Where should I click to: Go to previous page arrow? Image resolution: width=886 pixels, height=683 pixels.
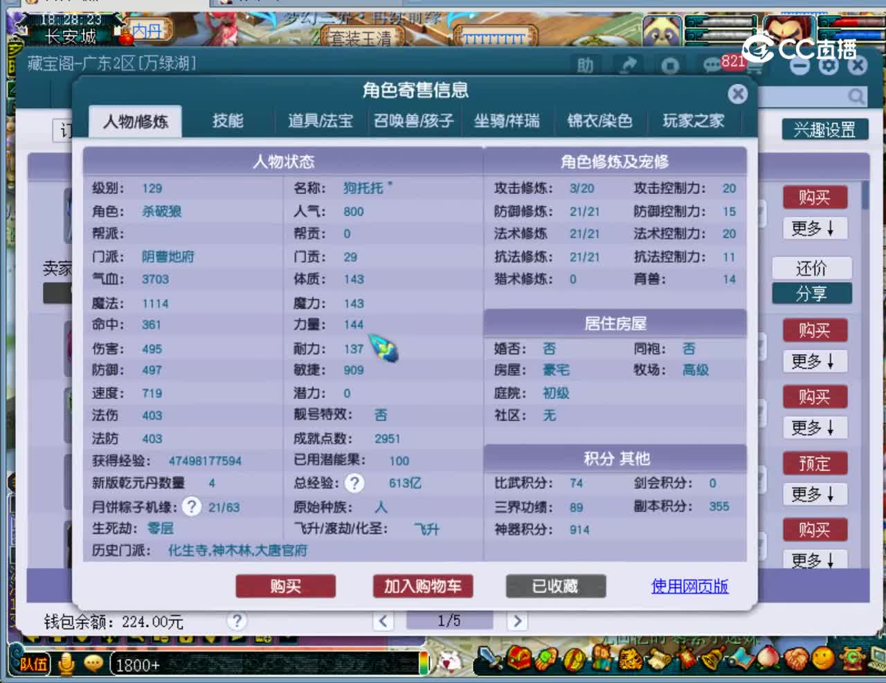coord(383,621)
